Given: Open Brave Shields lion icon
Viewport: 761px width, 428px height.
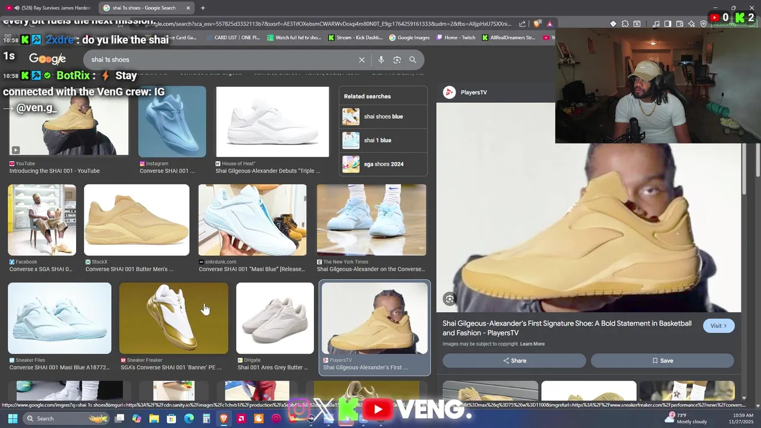Looking at the screenshot, I should (538, 24).
